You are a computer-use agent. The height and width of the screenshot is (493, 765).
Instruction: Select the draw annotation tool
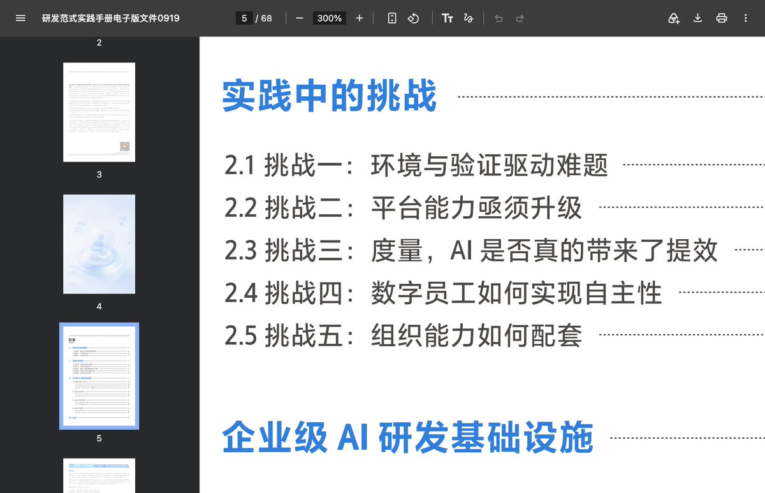469,18
